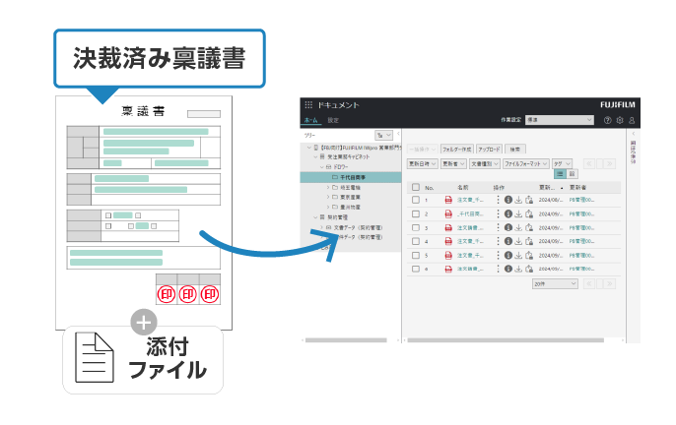Click the checkout/share icon for row 1
The height and width of the screenshot is (425, 676).
pyautogui.click(x=529, y=200)
